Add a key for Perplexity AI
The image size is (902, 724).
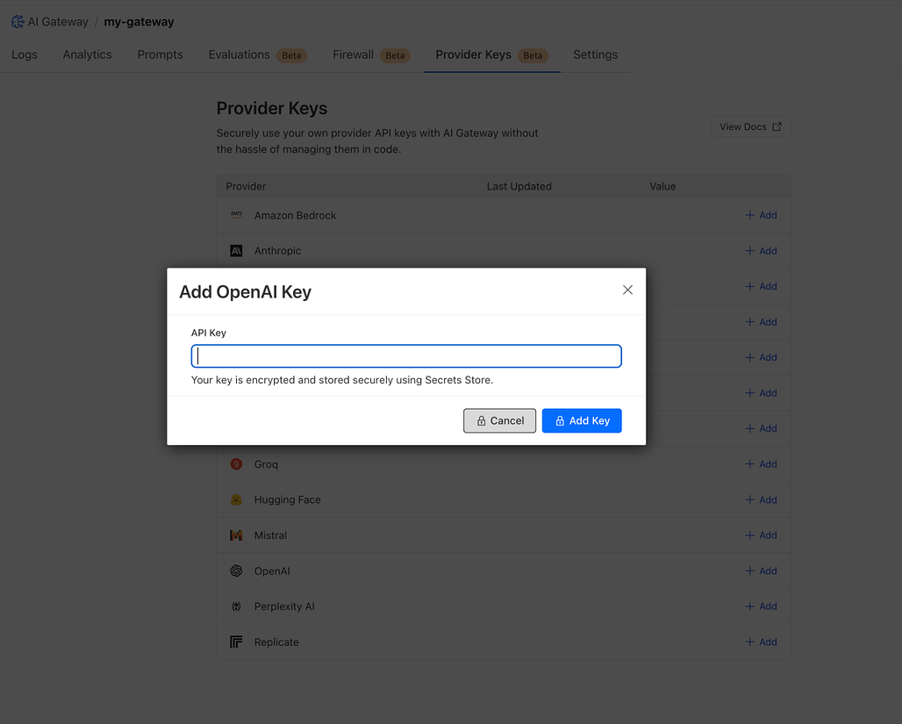tap(761, 606)
